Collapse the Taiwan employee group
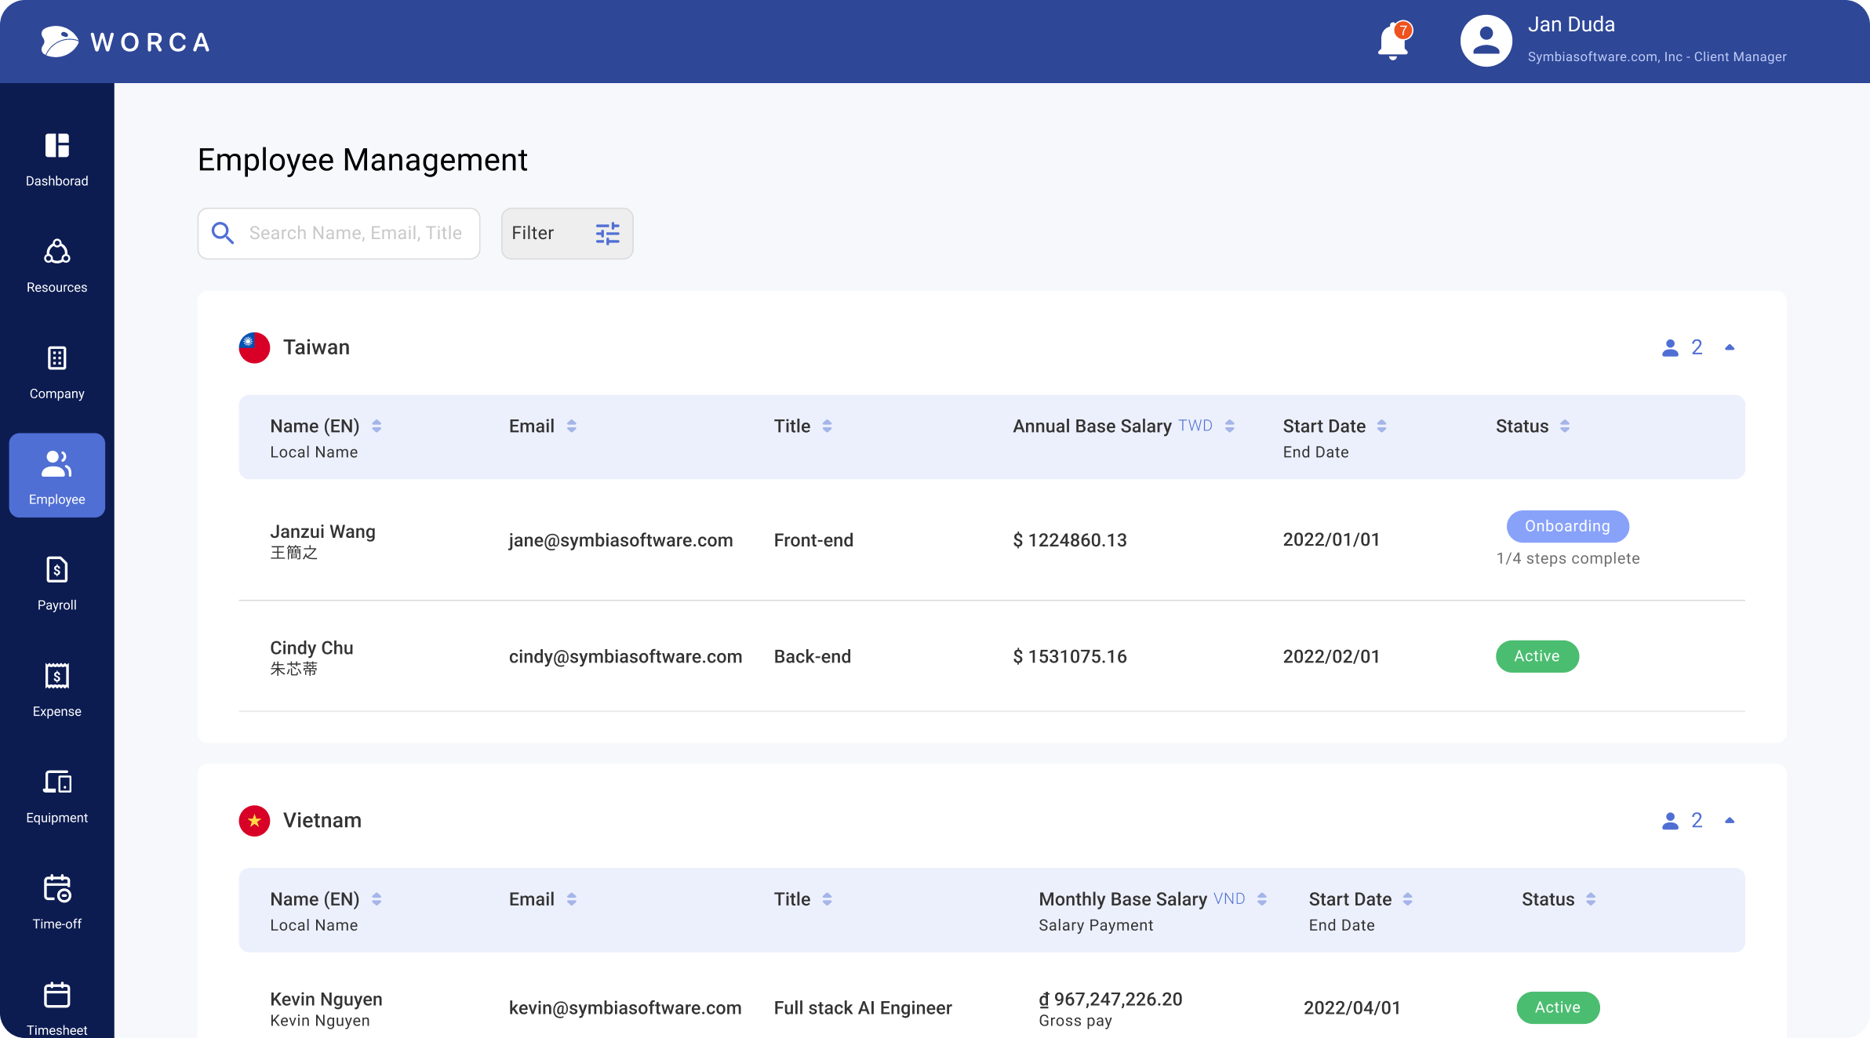 [x=1730, y=347]
